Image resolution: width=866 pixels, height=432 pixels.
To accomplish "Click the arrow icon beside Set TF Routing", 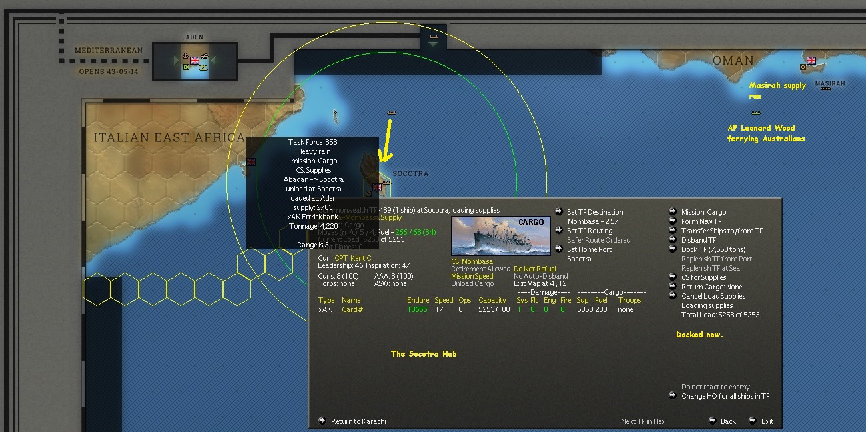I will click(x=559, y=230).
